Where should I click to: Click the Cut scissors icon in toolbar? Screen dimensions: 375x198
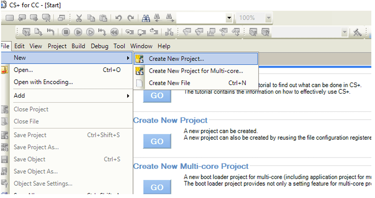[x=79, y=18]
